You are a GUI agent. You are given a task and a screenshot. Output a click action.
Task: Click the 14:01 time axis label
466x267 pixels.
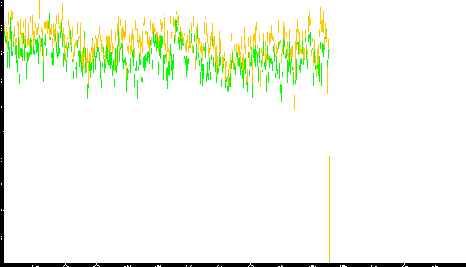tap(35, 266)
